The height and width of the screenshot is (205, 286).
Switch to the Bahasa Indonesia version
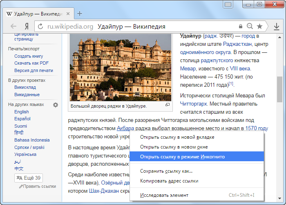click(32, 140)
